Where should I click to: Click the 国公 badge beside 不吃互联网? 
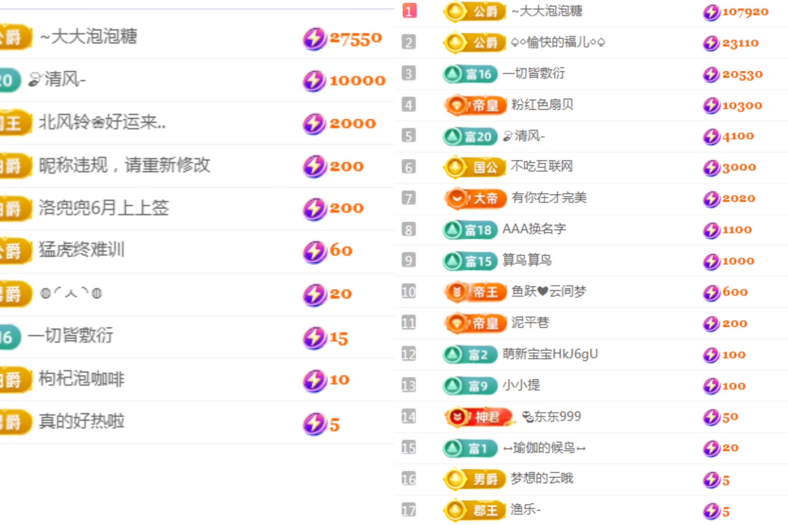pos(474,167)
